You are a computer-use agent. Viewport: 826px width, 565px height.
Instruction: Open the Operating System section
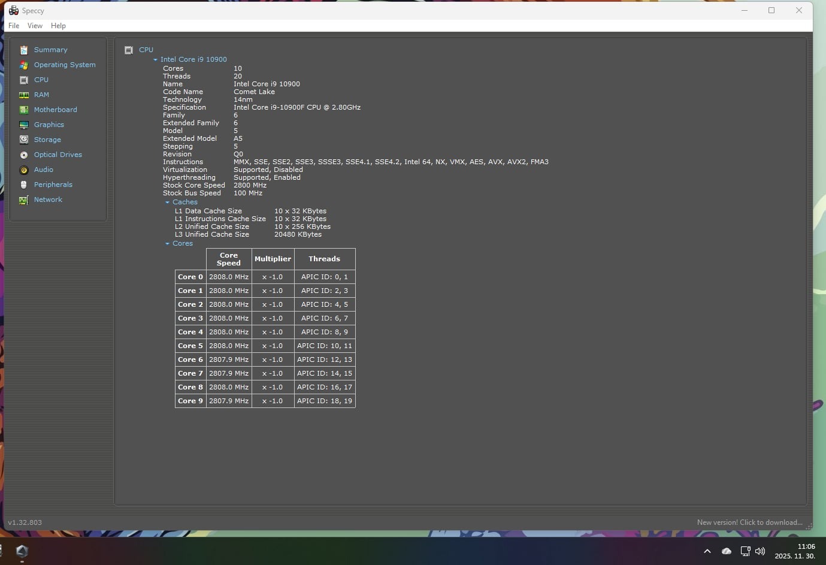(x=65, y=65)
